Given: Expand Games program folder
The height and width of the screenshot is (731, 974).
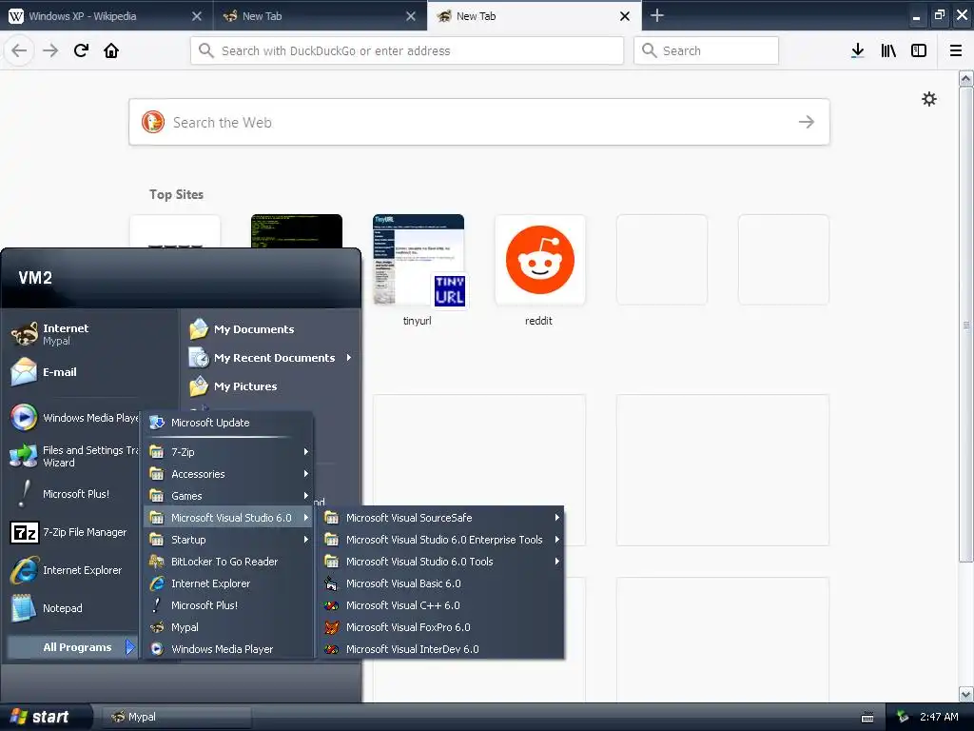Looking at the screenshot, I should [228, 495].
